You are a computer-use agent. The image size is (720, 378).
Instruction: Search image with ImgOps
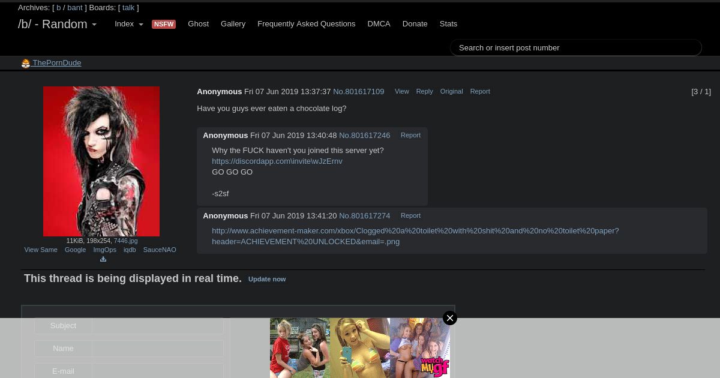pyautogui.click(x=105, y=250)
